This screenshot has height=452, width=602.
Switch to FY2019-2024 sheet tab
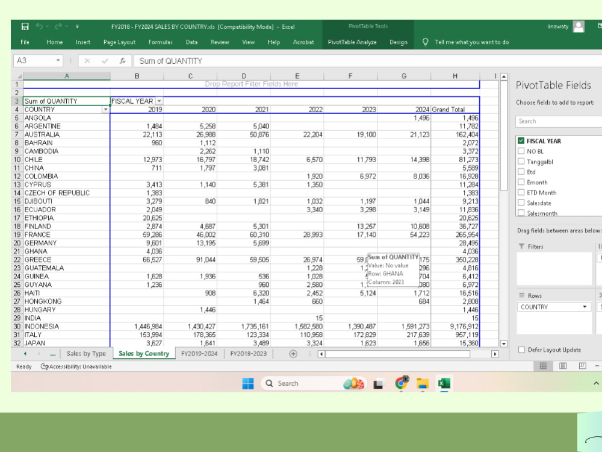[199, 354]
